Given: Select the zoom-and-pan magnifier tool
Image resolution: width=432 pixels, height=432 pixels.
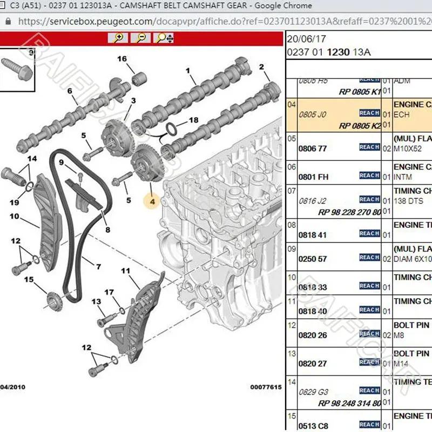Looking at the screenshot, I should click(x=164, y=38).
